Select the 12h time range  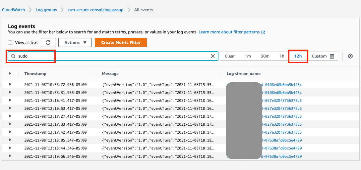point(298,56)
